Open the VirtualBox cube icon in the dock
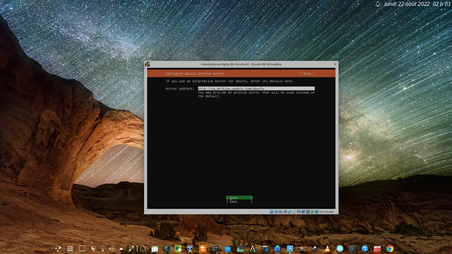 point(190,249)
